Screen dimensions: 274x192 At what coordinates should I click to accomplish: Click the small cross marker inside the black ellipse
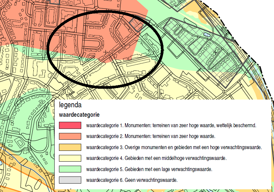(x=105, y=52)
